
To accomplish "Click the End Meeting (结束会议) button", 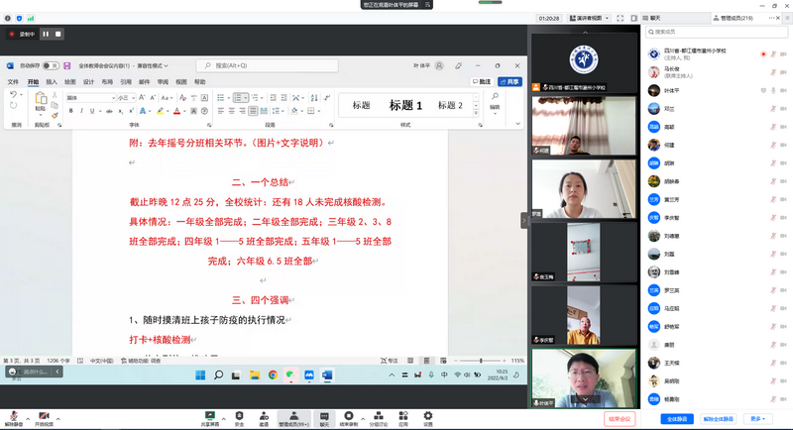I will (618, 419).
